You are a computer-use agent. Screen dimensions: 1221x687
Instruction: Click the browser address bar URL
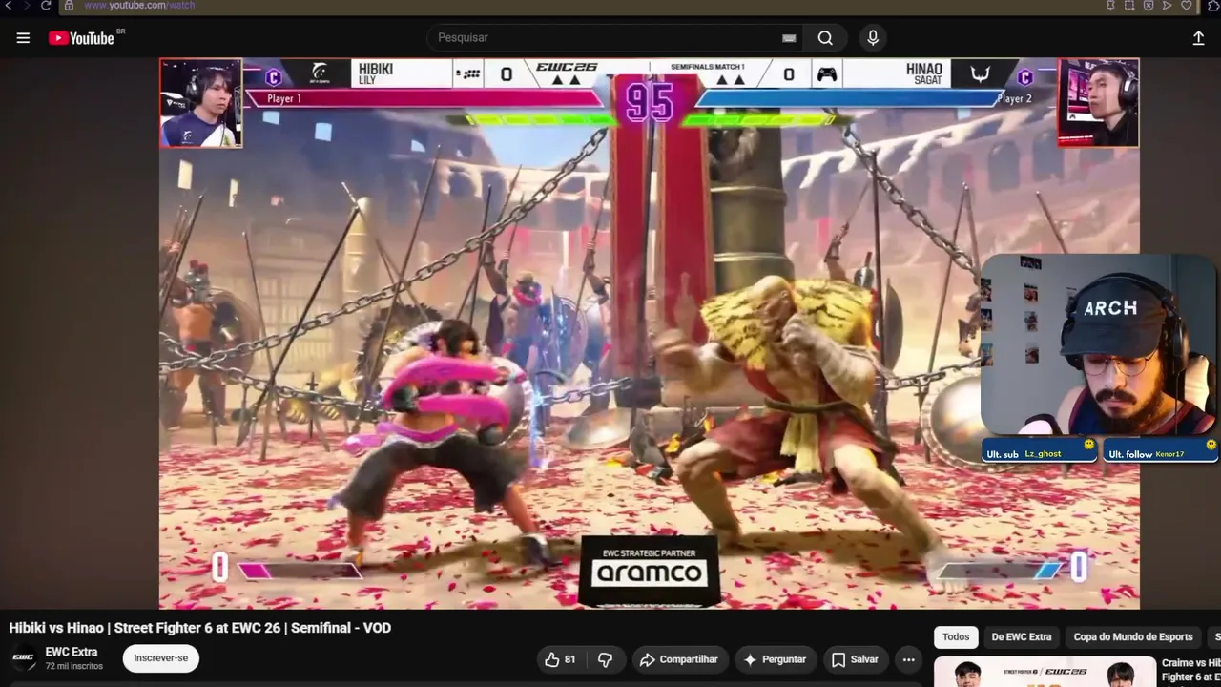click(139, 6)
